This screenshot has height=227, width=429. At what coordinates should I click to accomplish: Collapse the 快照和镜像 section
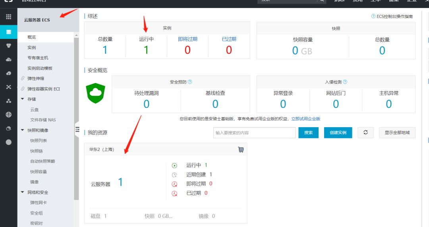tap(22, 130)
